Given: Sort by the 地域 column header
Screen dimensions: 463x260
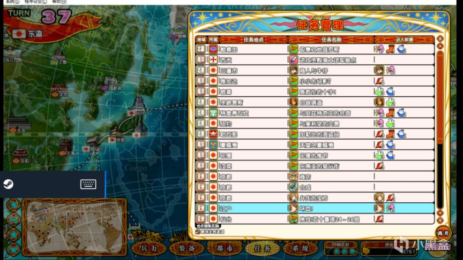Looking at the screenshot, I should 201,40.
